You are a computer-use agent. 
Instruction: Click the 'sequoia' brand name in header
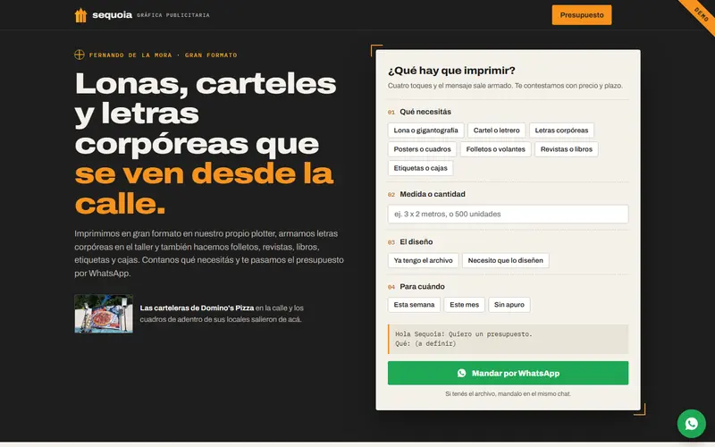click(113, 15)
